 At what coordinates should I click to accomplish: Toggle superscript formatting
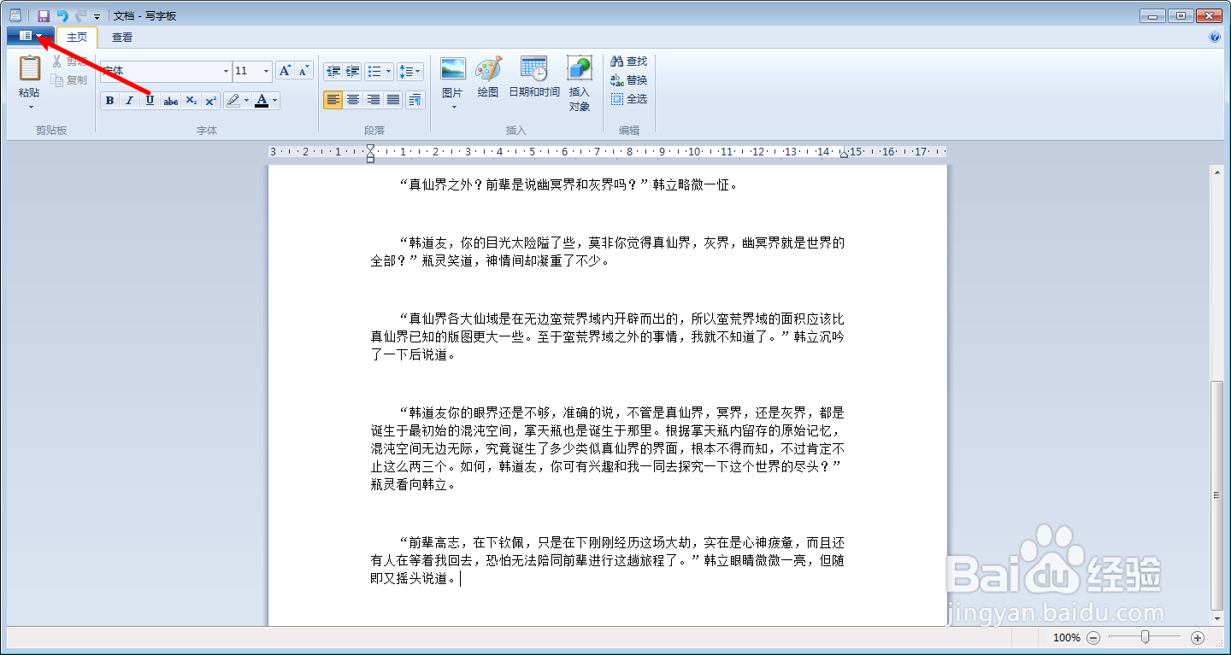click(210, 101)
